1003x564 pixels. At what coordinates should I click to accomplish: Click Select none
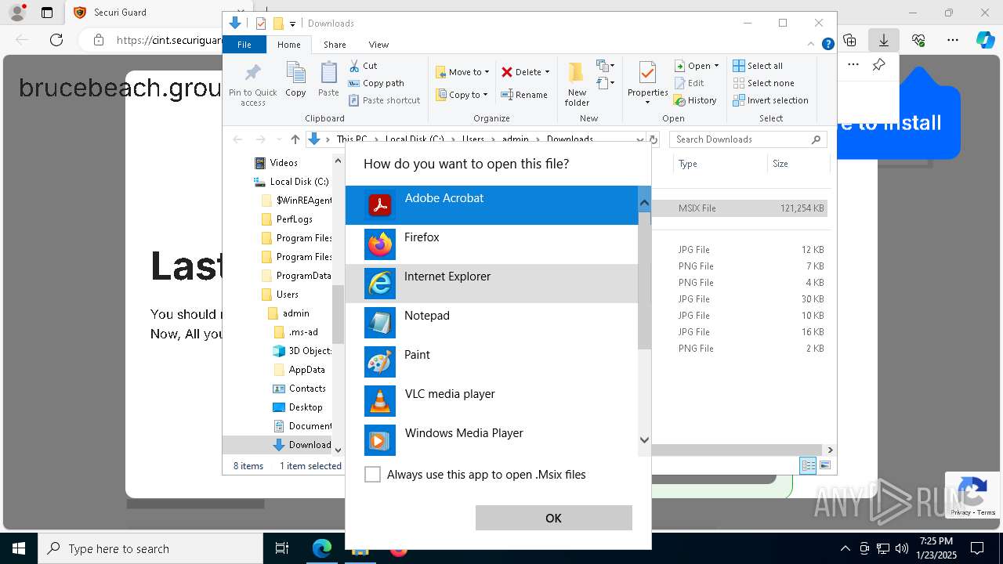(x=763, y=83)
